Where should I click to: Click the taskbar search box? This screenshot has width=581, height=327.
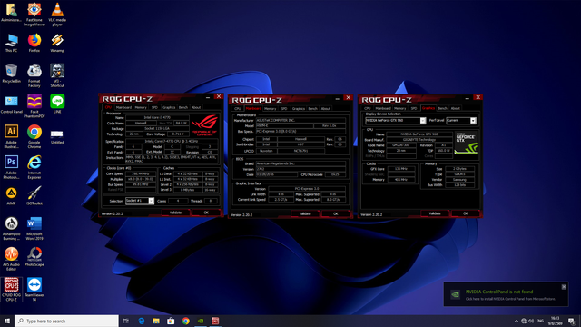[66, 321]
